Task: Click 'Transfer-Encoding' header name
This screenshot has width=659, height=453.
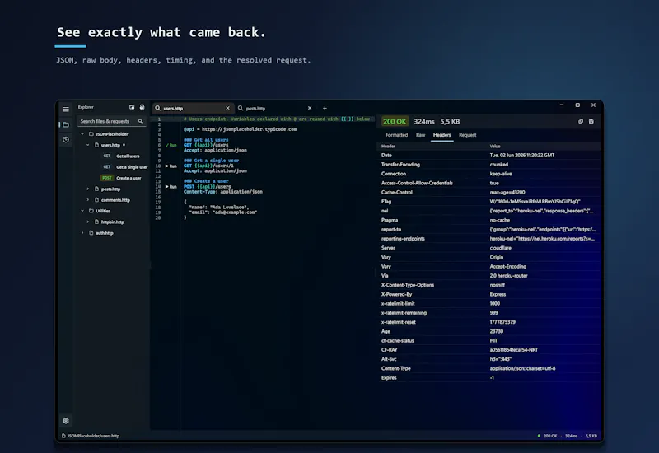Action: 400,165
